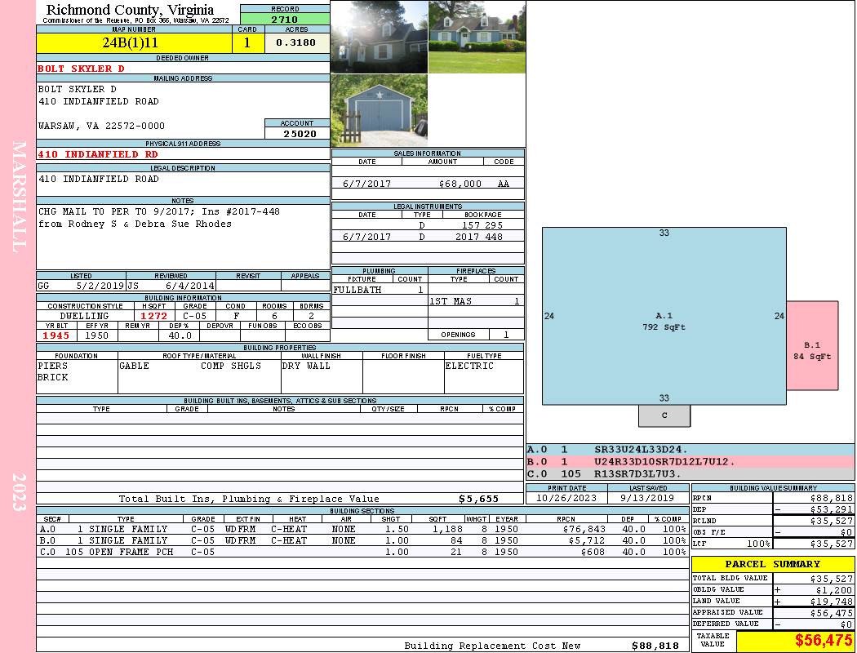Click the gray C porch sketch box
Viewport: 857px width, 653px height.
coord(664,415)
